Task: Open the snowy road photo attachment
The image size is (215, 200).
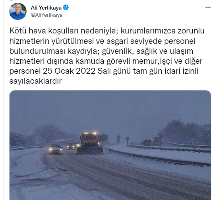Action: tap(110, 145)
